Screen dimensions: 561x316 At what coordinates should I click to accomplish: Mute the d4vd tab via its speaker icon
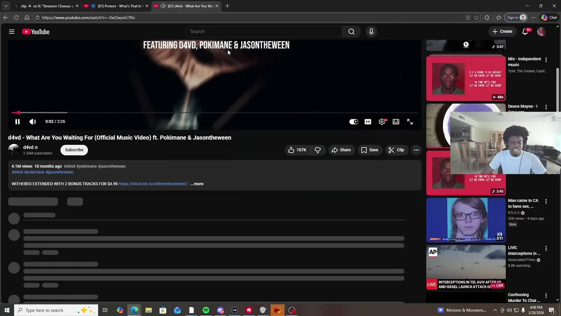pyautogui.click(x=163, y=6)
